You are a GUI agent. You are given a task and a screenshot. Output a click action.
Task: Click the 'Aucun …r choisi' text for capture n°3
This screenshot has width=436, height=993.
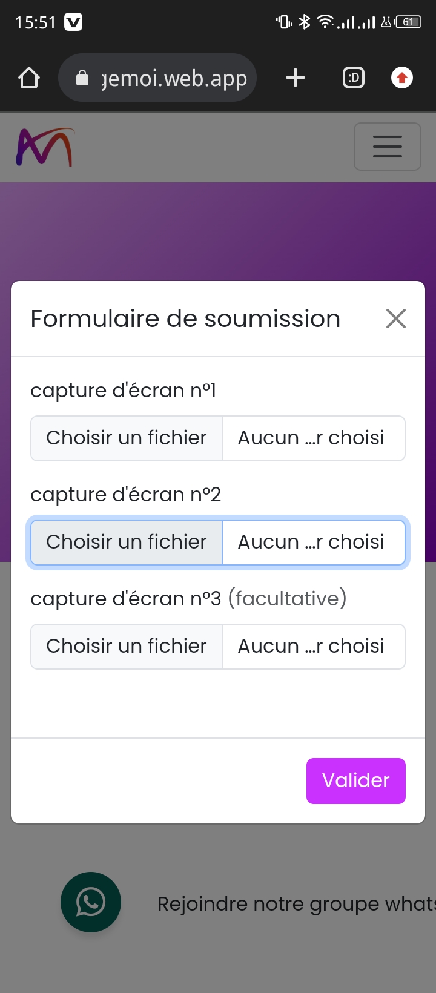pyautogui.click(x=311, y=647)
